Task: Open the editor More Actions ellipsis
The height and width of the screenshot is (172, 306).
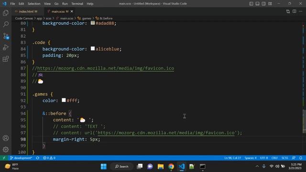Action: (x=301, y=11)
